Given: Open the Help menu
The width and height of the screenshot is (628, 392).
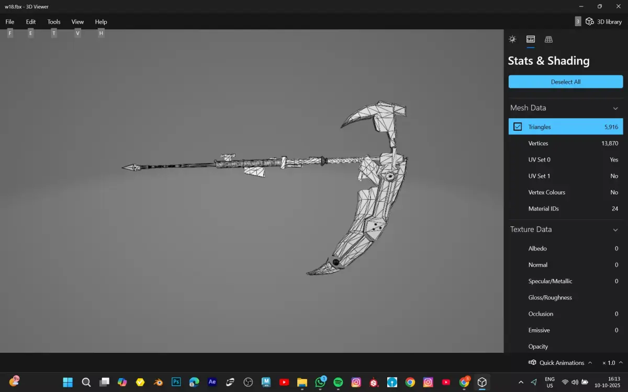Looking at the screenshot, I should click(101, 22).
